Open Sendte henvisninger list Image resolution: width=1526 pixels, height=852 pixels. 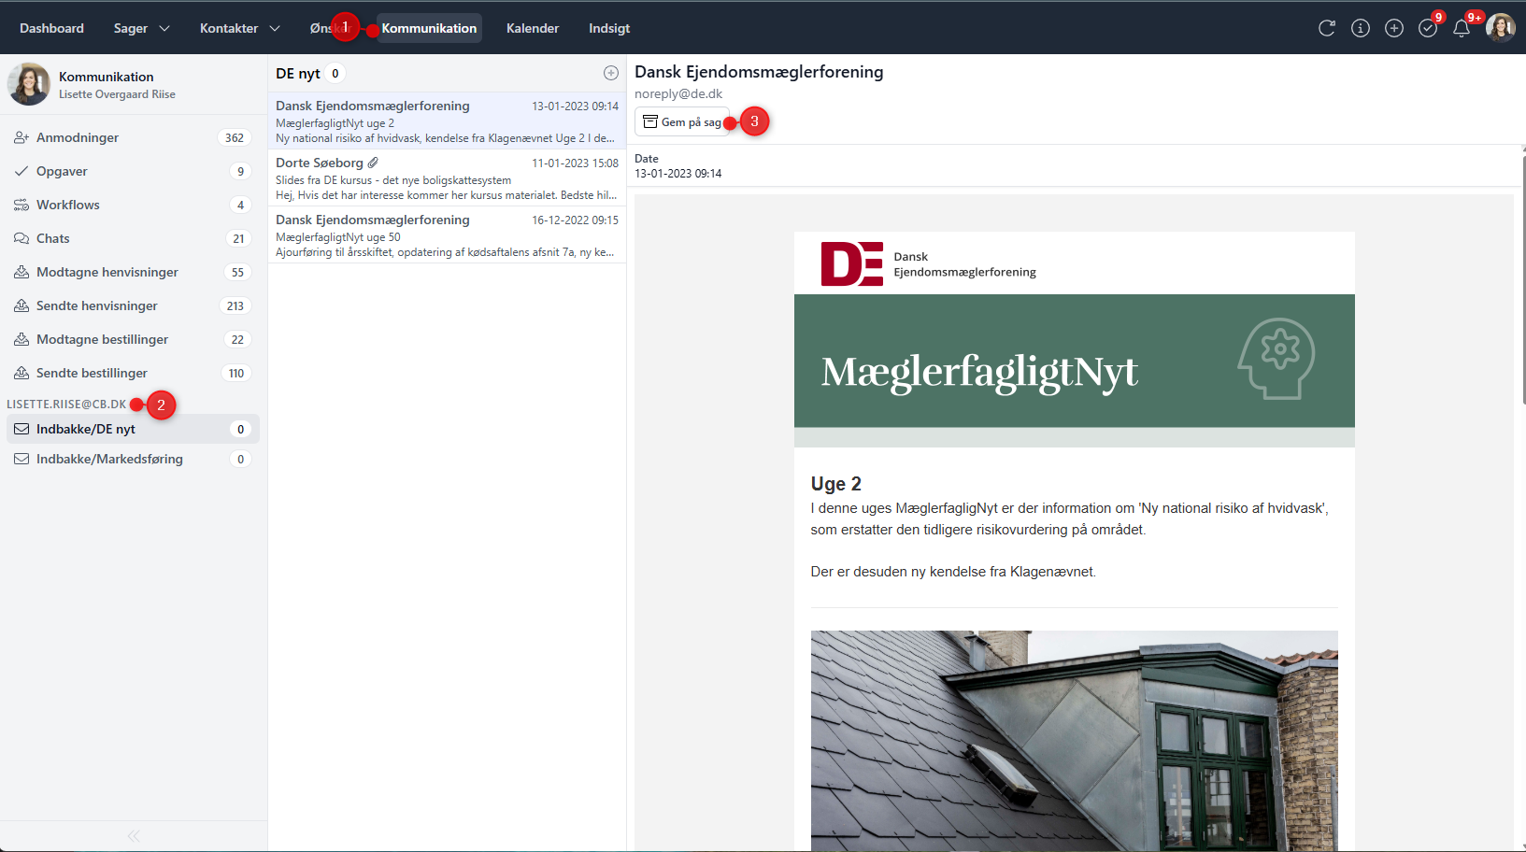click(x=134, y=305)
